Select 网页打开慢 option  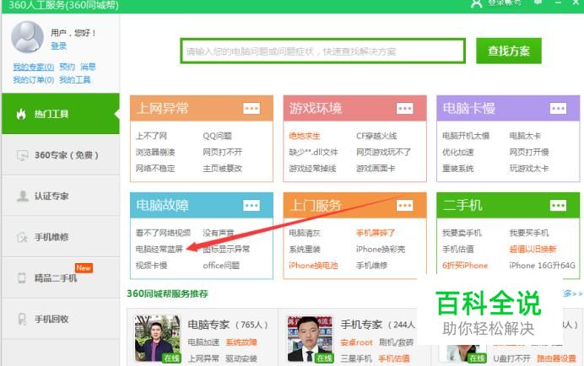point(529,153)
